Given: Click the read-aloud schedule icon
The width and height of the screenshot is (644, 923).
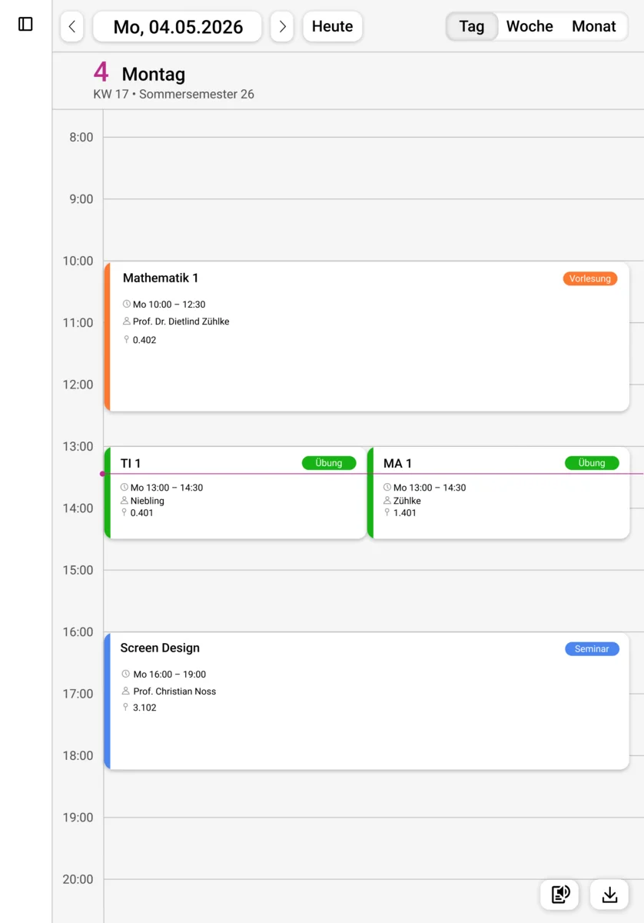Looking at the screenshot, I should pos(560,894).
